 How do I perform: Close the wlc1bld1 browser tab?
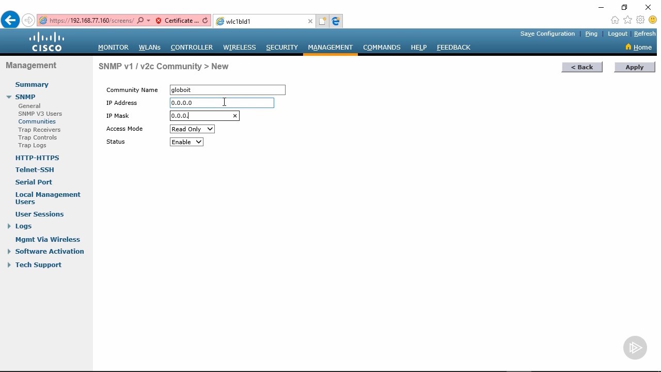310,21
